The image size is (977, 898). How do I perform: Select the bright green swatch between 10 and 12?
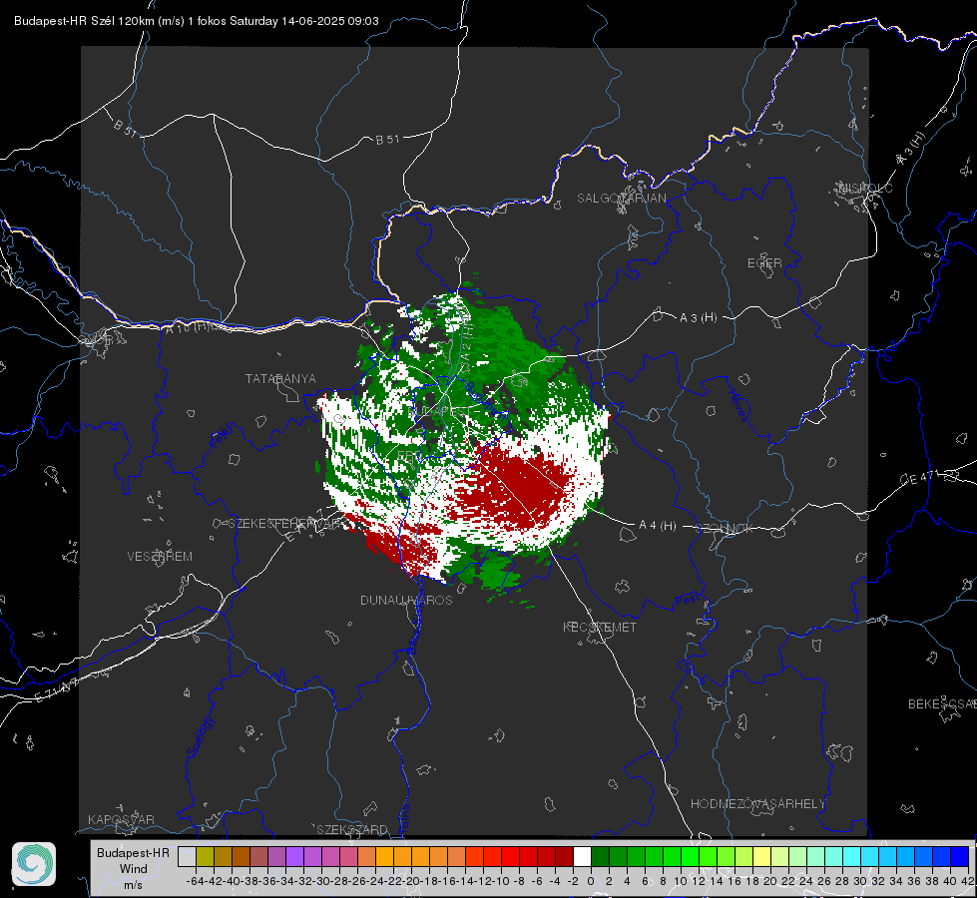click(x=690, y=856)
